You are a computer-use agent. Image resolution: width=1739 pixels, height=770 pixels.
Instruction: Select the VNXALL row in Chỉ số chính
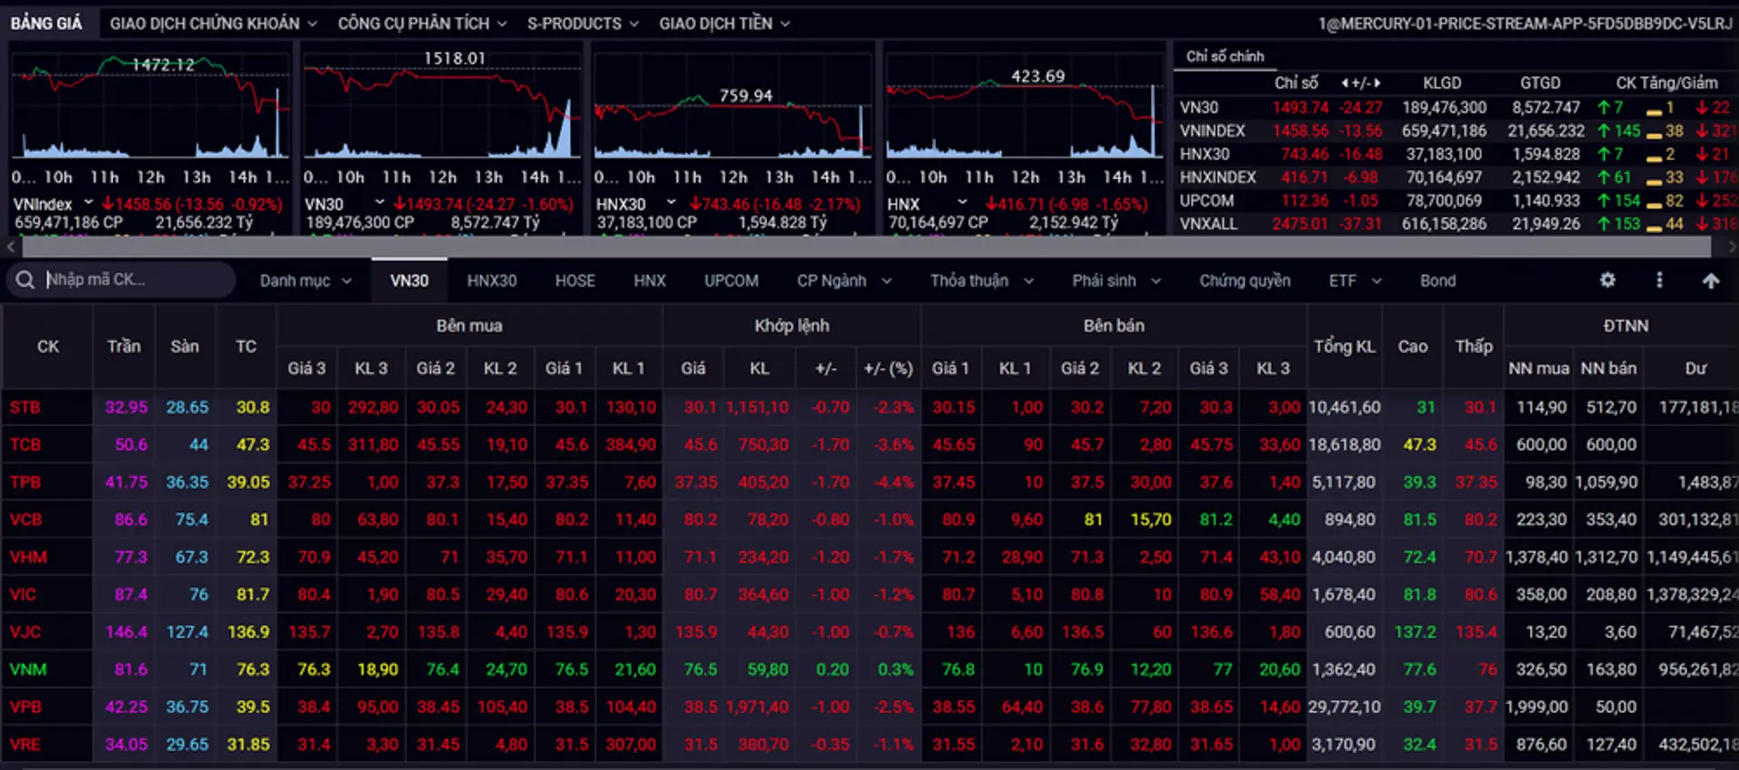(x=1455, y=223)
